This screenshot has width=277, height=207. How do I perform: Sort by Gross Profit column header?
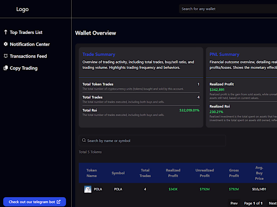click(x=234, y=173)
